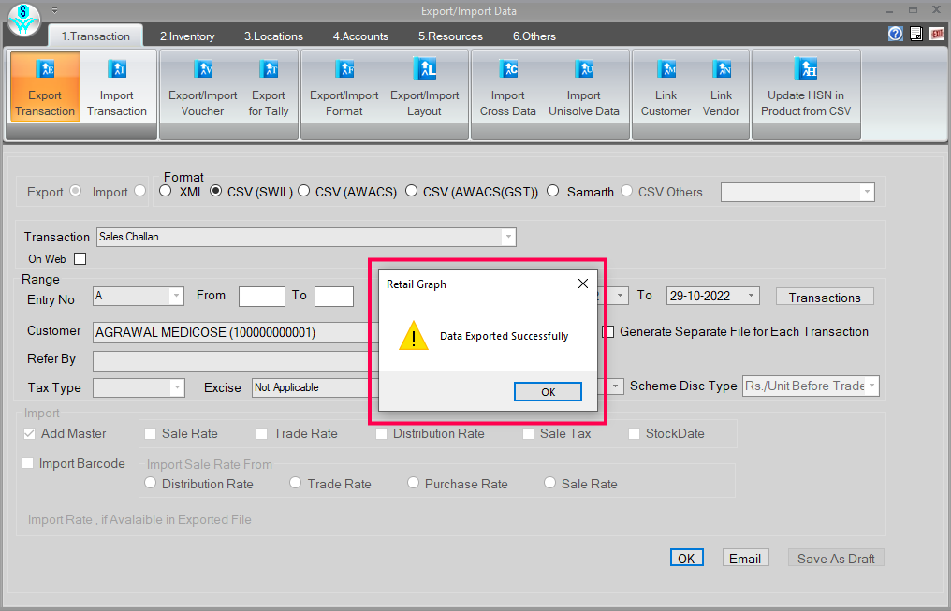Click the Entry No To field
Viewport: 951px width, 611px height.
pyautogui.click(x=334, y=297)
